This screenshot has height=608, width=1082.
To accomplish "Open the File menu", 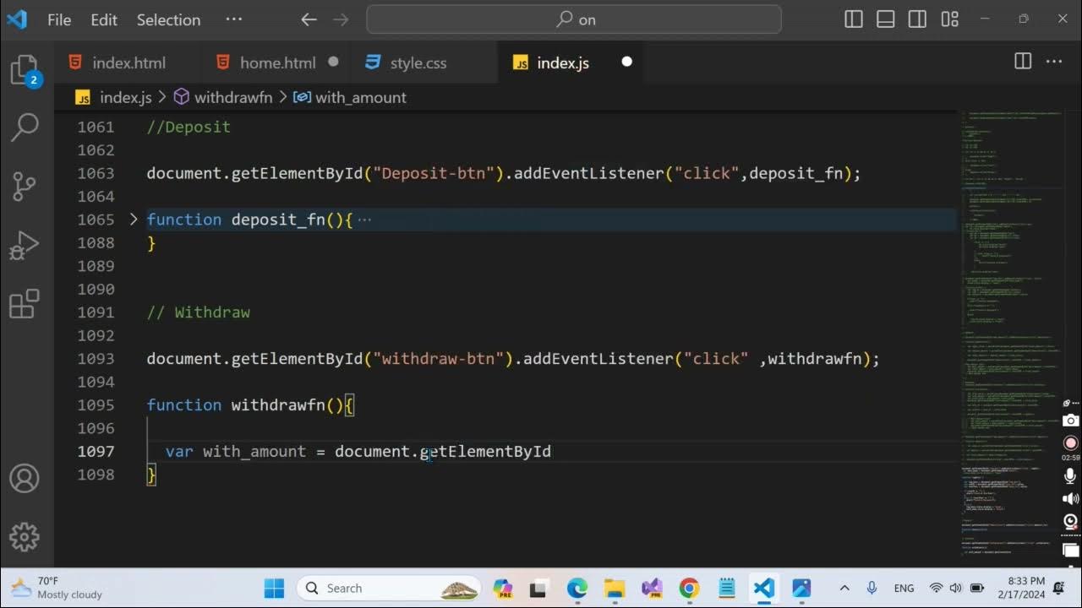I will tap(59, 19).
